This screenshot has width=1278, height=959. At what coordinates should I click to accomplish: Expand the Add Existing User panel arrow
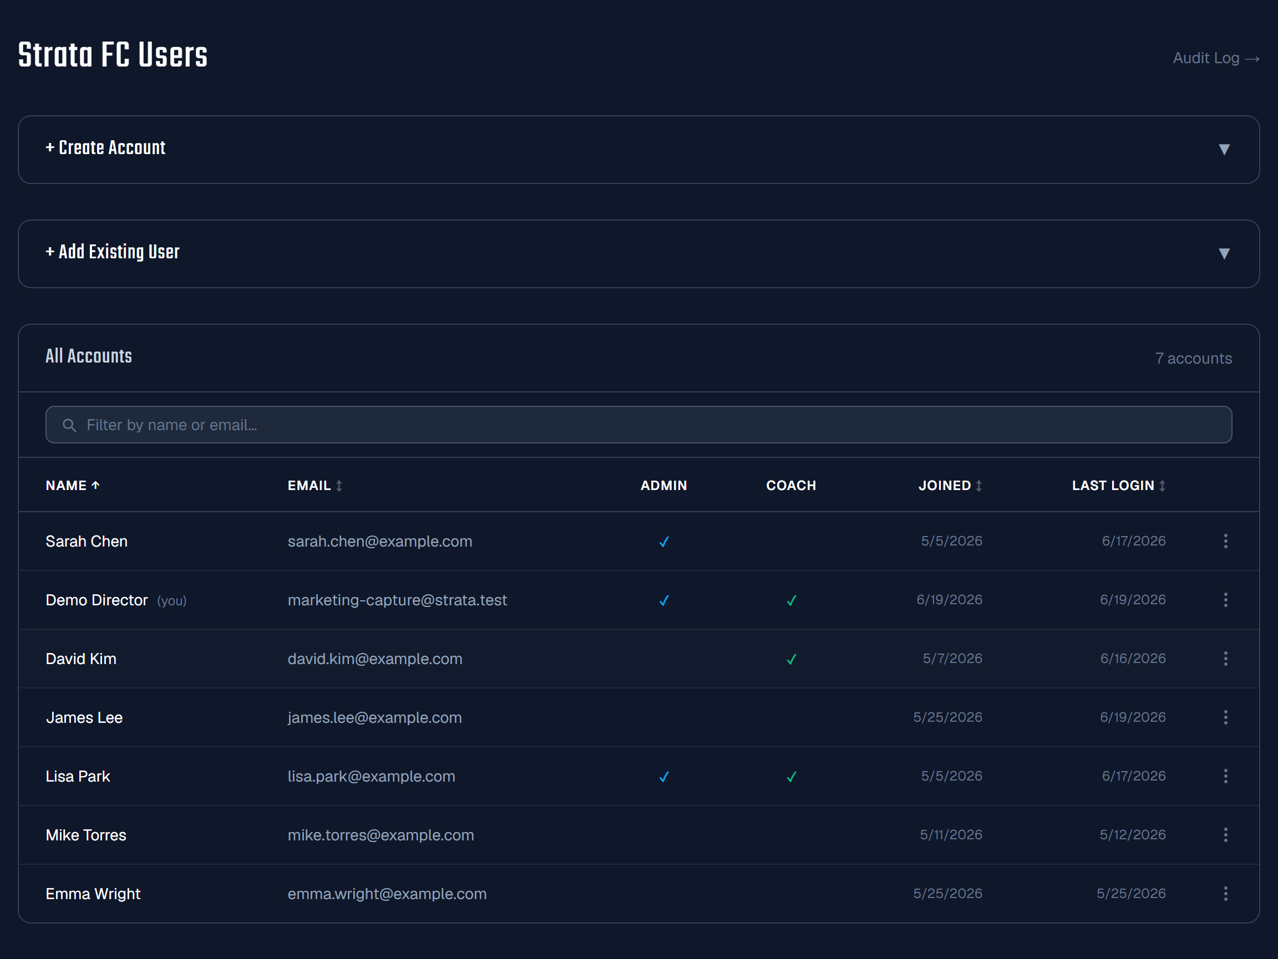1224,253
